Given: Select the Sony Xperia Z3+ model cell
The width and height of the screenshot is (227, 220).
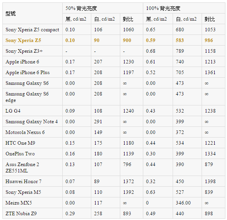Looking at the screenshot, I should point(33,51).
